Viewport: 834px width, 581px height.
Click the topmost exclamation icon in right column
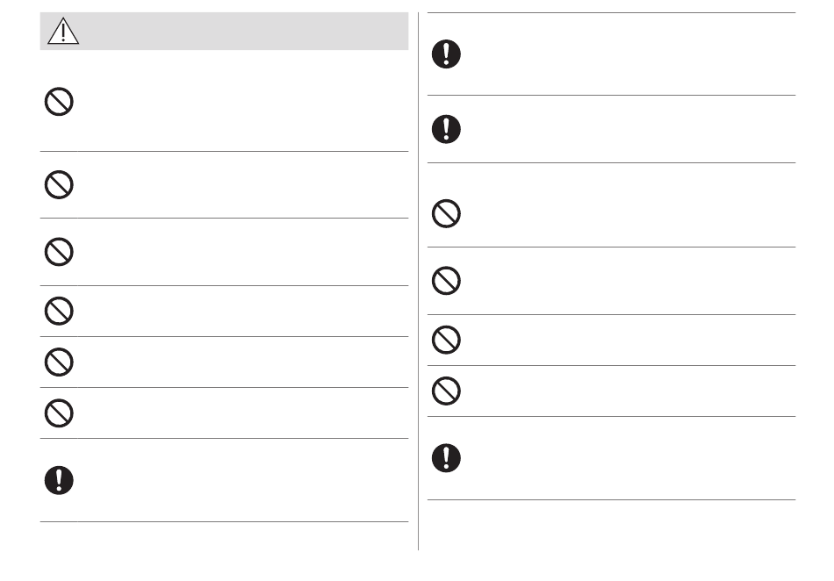pos(446,54)
